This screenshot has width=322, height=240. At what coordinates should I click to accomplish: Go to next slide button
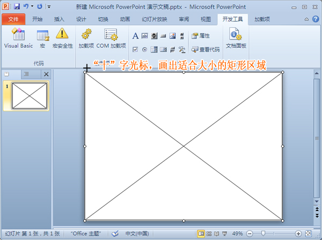pyautogui.click(x=317, y=215)
